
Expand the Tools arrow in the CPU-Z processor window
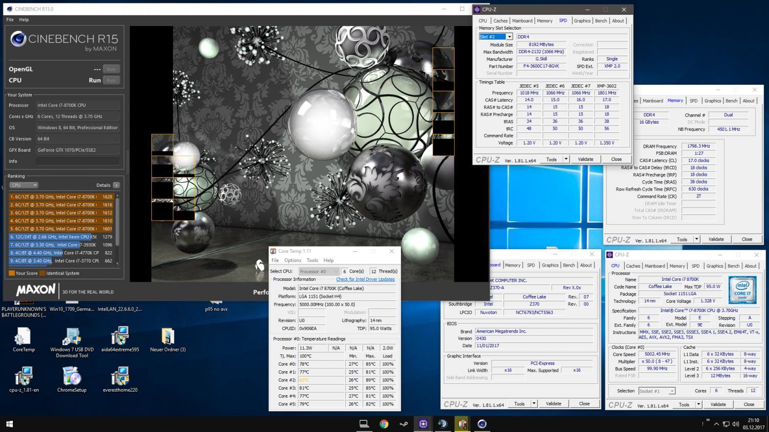coord(698,404)
